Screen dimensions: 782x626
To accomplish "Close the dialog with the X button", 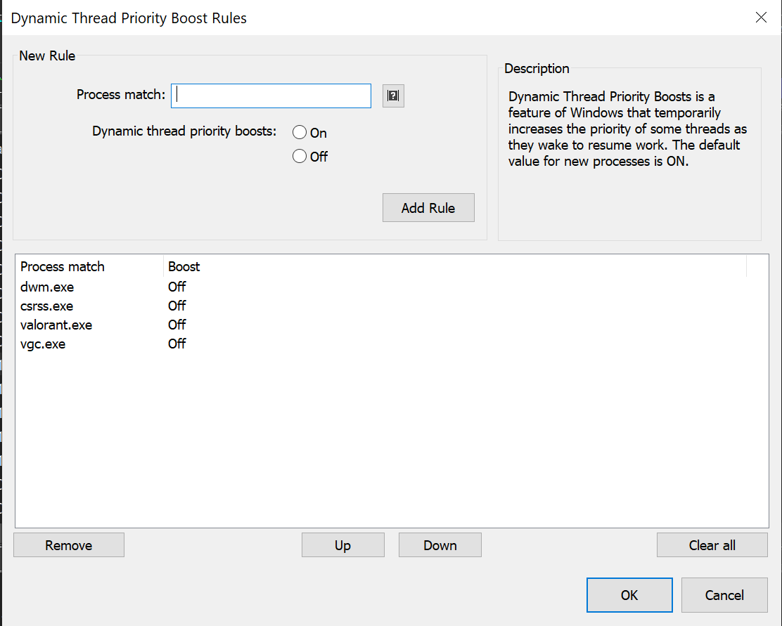I will 761,18.
